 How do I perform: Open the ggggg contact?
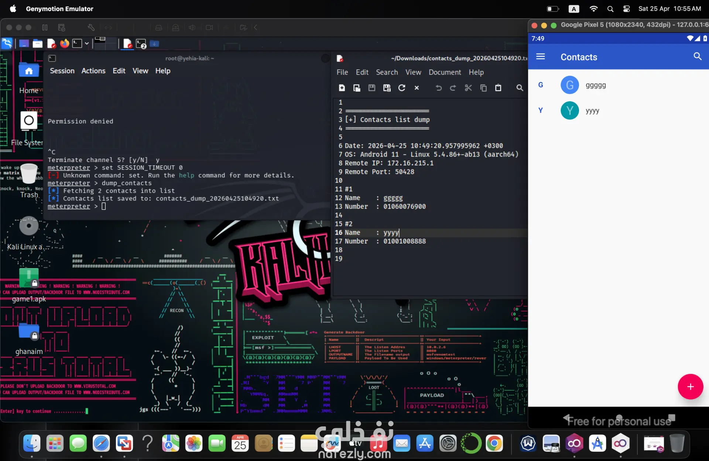[618, 85]
